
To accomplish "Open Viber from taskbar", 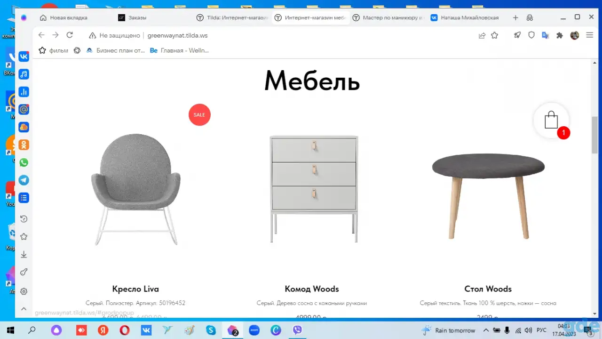I will pyautogui.click(x=297, y=330).
